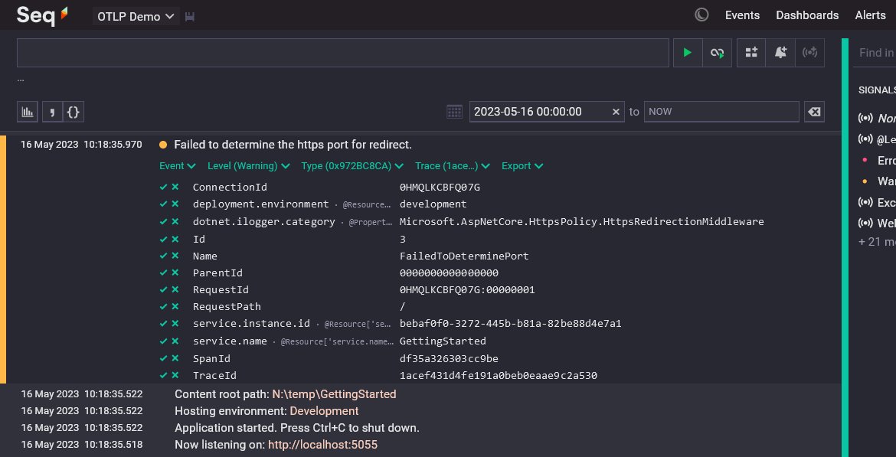Open the Export dropdown for the event
896x457 pixels.
coord(522,165)
